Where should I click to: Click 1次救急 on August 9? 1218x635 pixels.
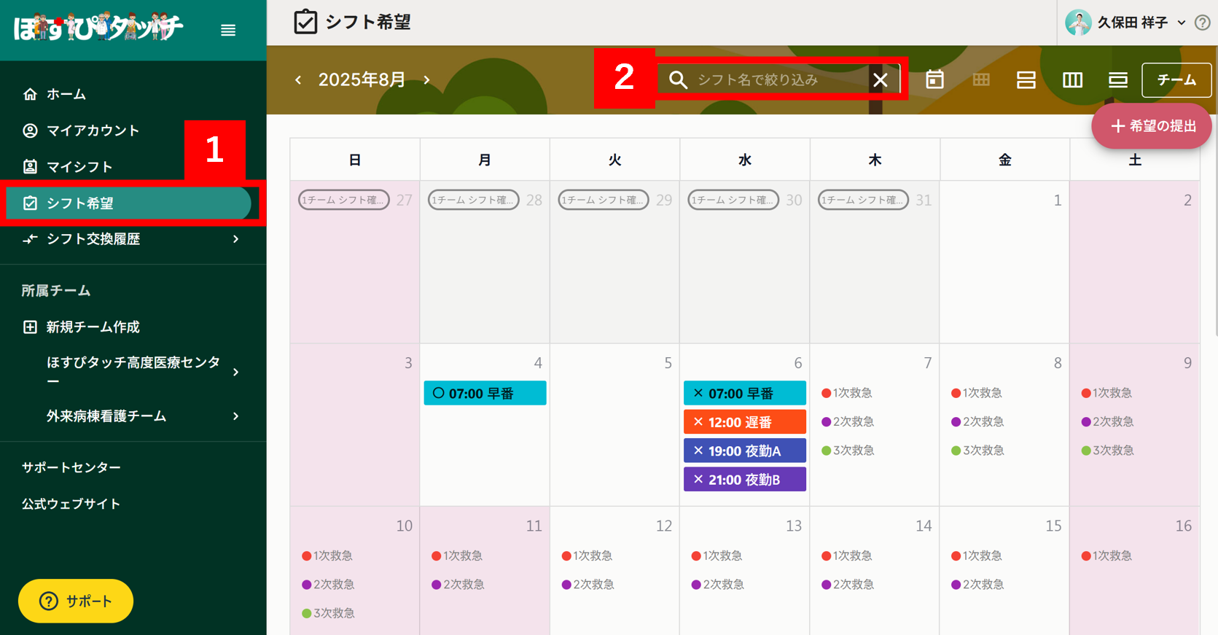[1106, 393]
